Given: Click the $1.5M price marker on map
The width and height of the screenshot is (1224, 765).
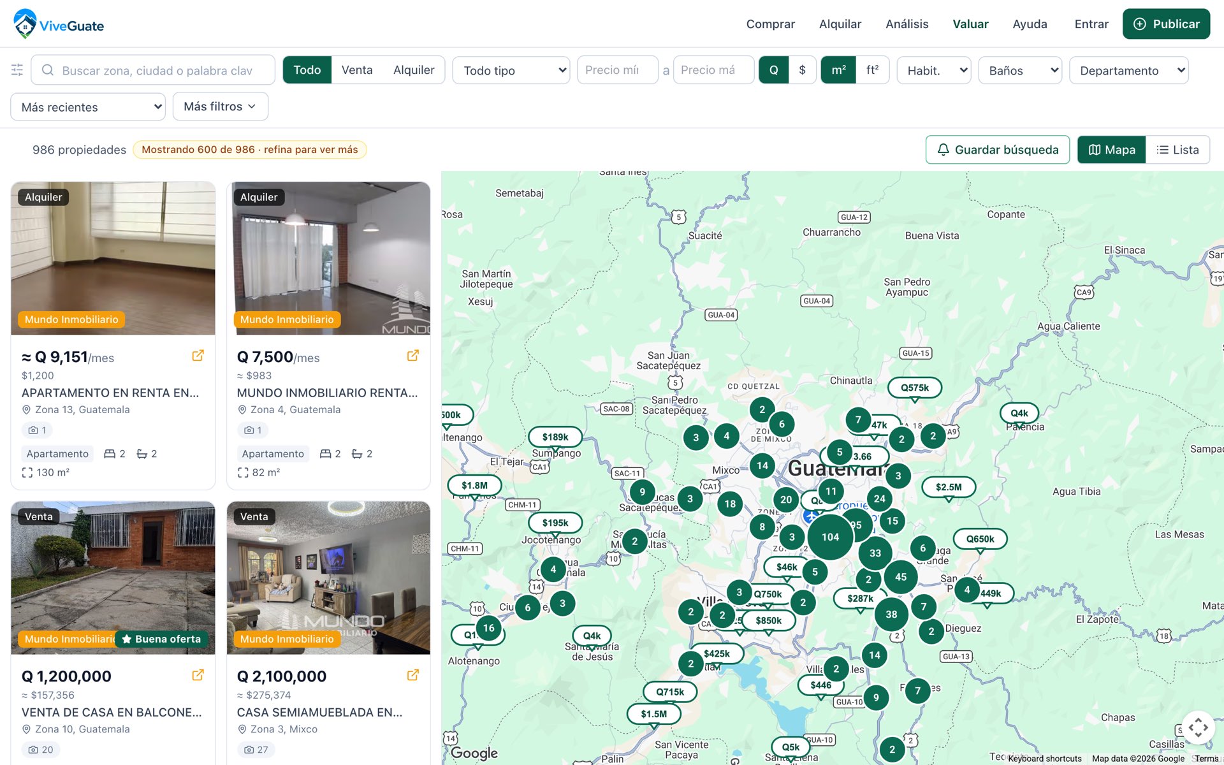Looking at the screenshot, I should [654, 714].
